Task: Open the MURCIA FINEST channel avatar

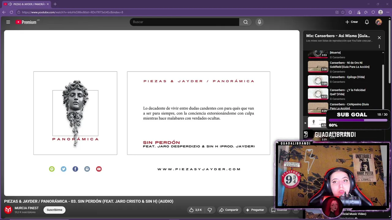Action: [8, 210]
